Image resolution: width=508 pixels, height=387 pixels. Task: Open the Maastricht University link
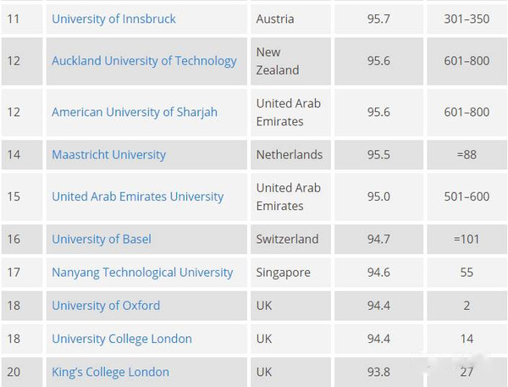click(x=108, y=155)
